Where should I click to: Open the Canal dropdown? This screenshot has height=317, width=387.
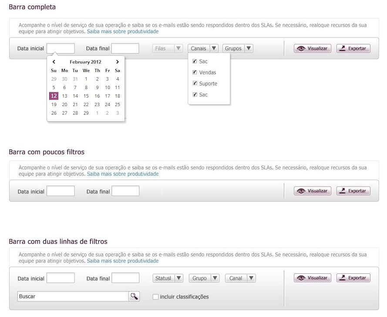tap(240, 278)
